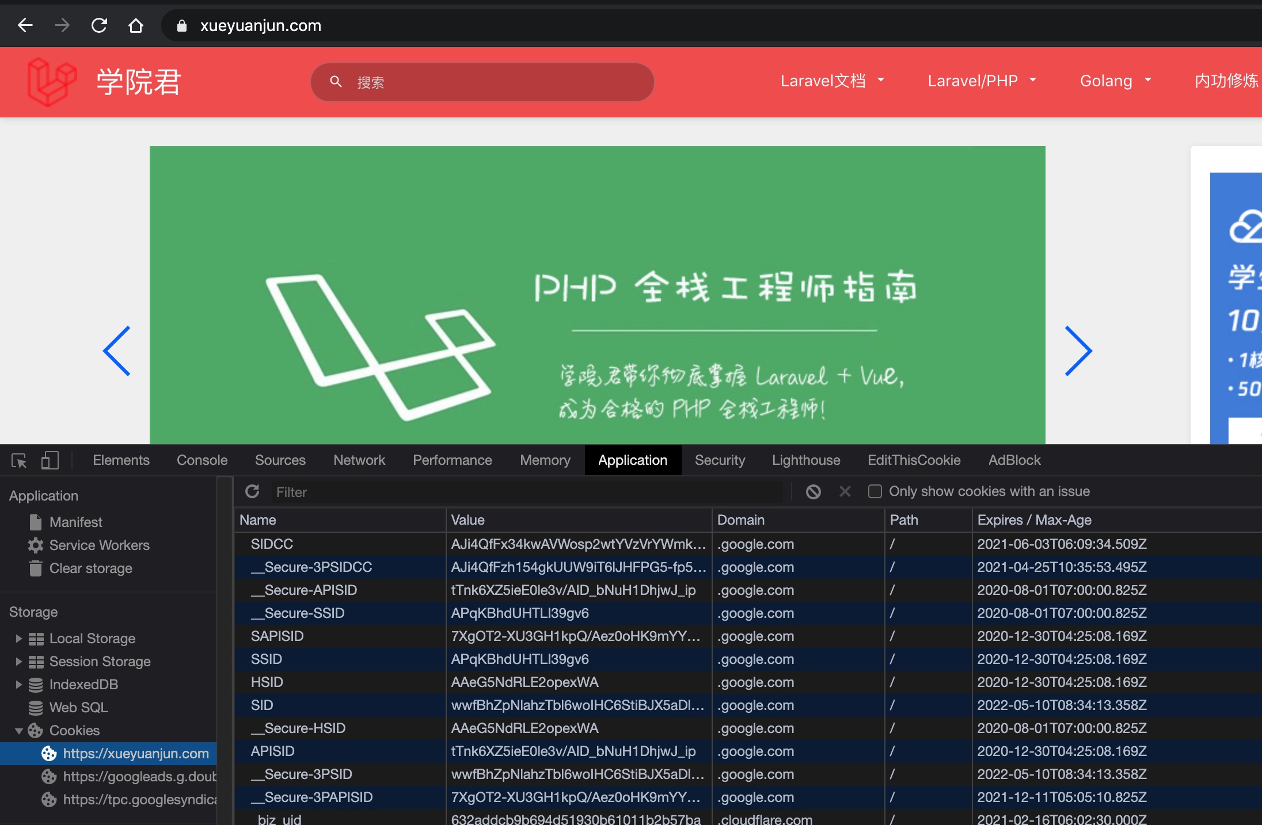The width and height of the screenshot is (1262, 825).
Task: Open Clear storage in the sidebar
Action: click(90, 568)
